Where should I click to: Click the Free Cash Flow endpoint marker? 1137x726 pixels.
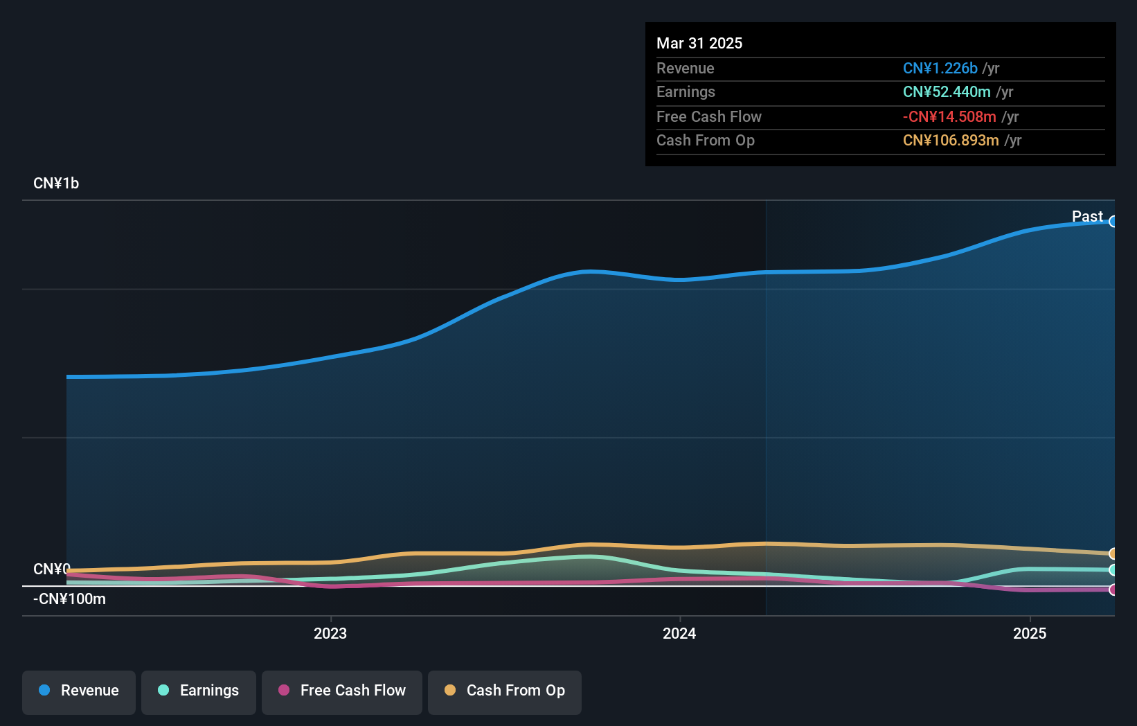tap(1113, 590)
